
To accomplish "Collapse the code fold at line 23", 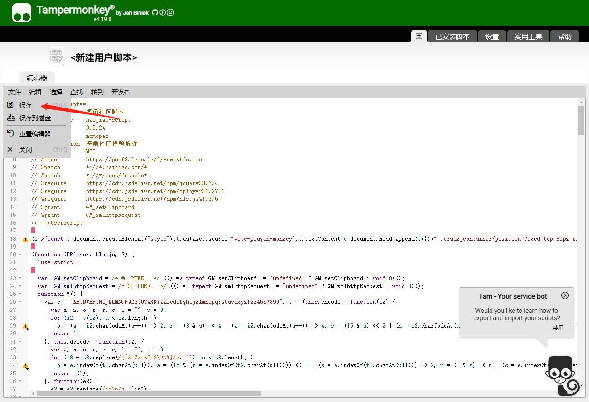I will [x=20, y=278].
